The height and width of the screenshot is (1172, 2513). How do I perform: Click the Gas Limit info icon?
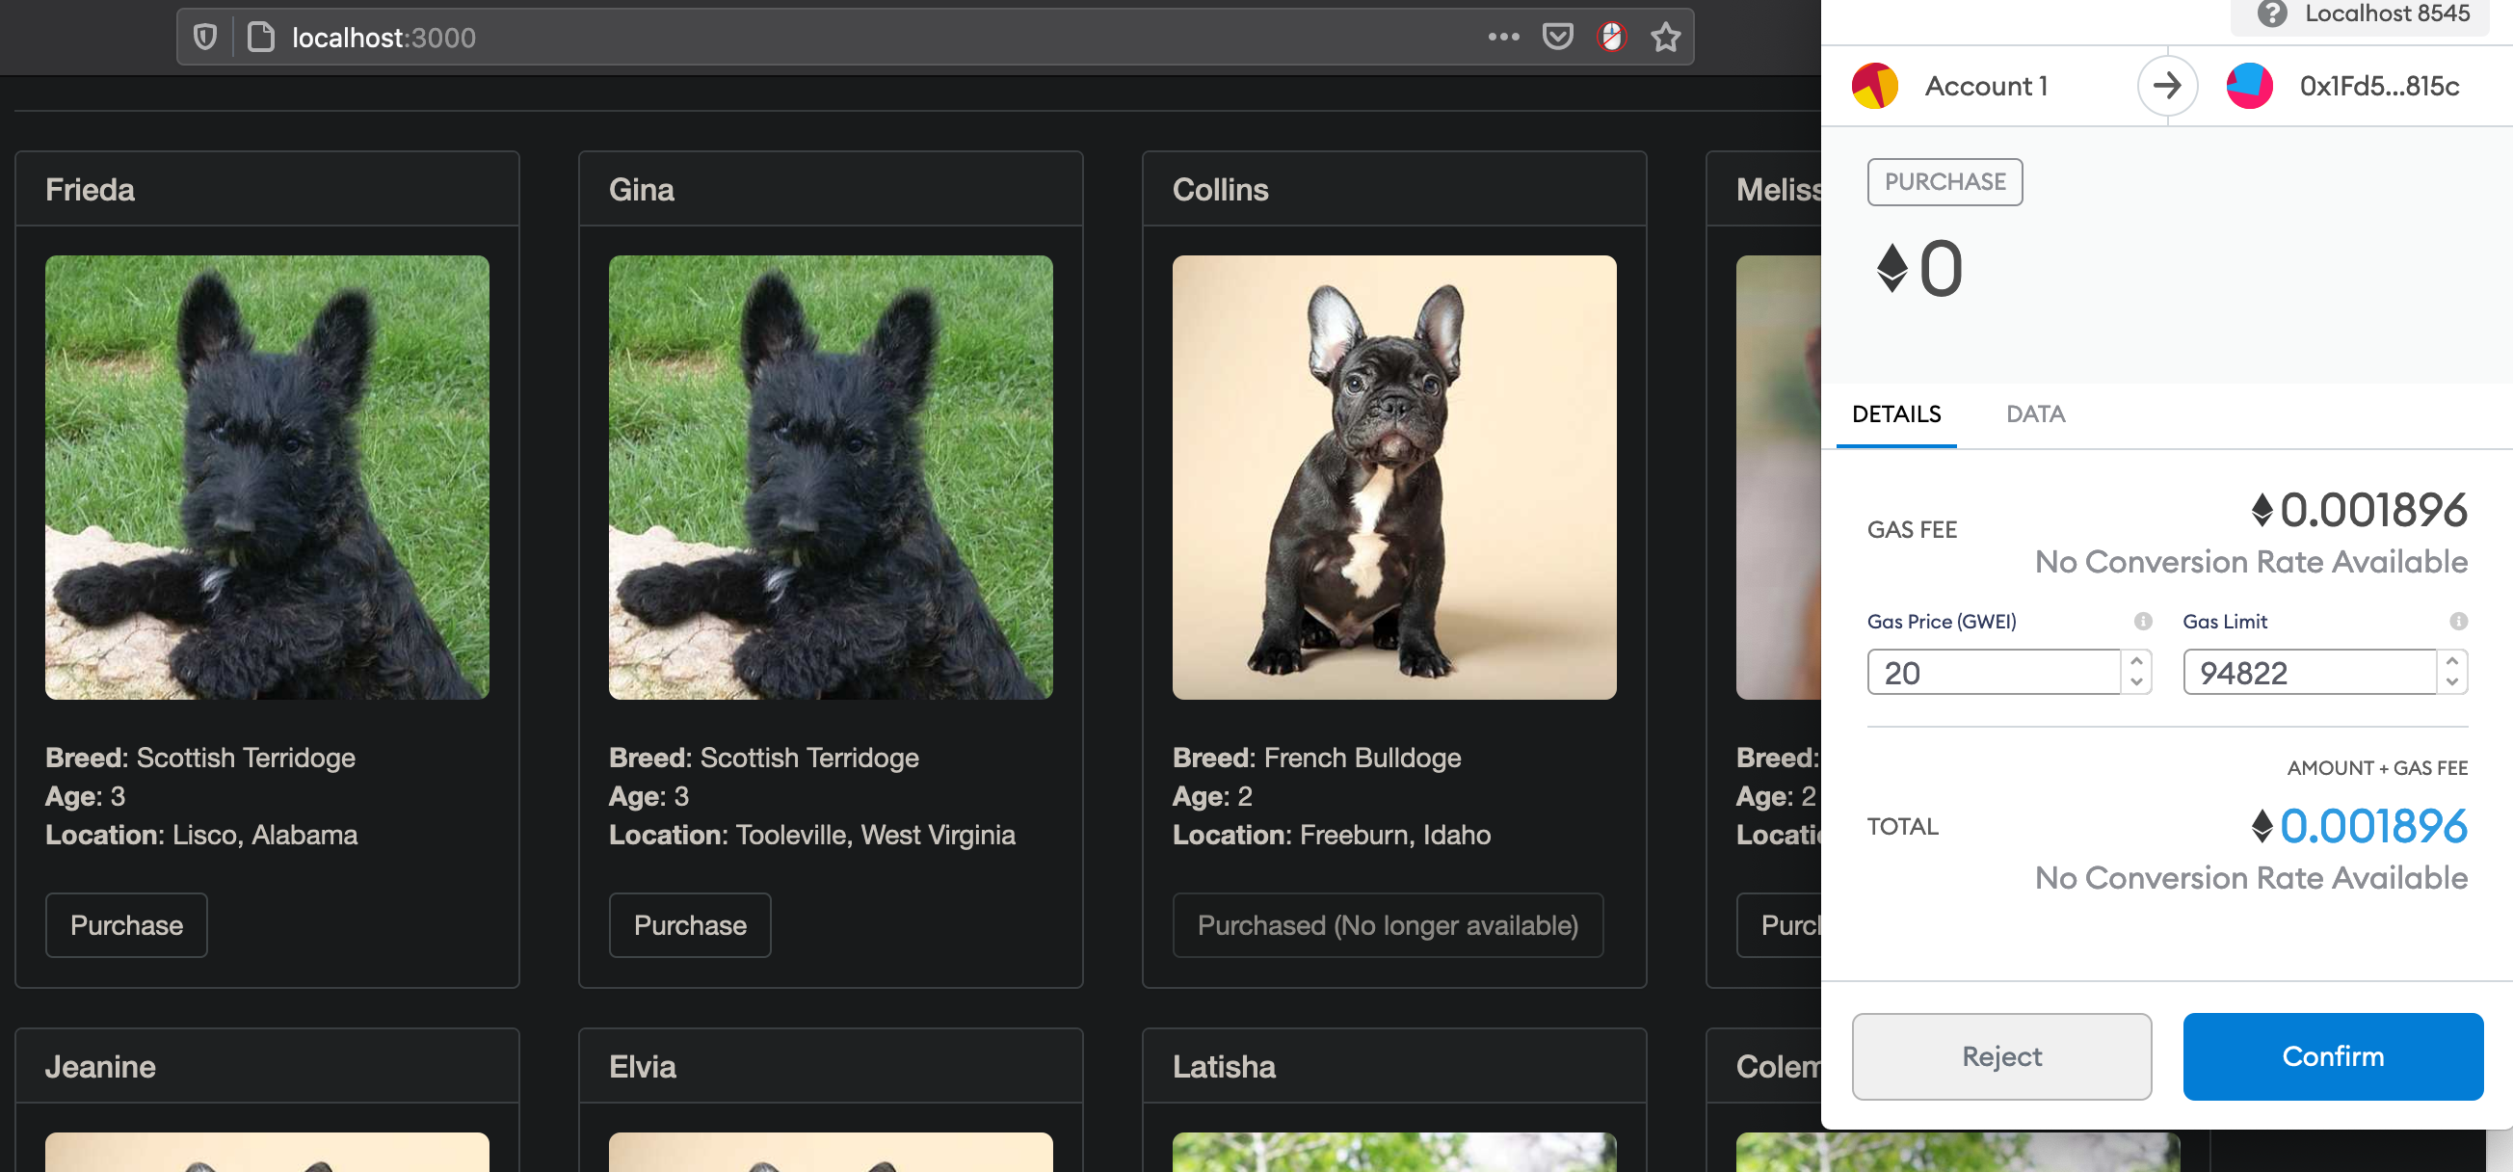click(x=2457, y=622)
